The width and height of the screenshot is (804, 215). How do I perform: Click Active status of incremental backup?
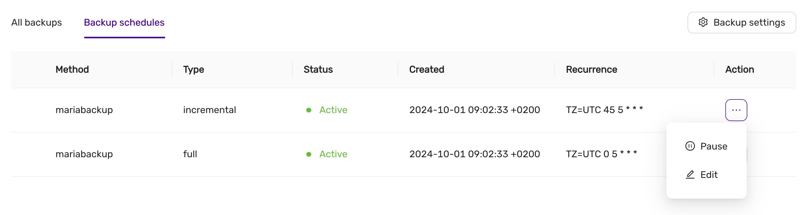[333, 110]
